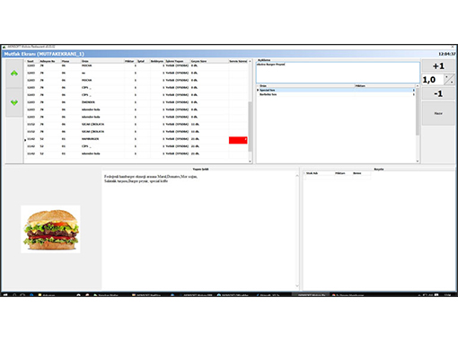Image resolution: width=458 pixels, height=341 pixels.
Task: Click the green up arrow button
Action: 14,74
